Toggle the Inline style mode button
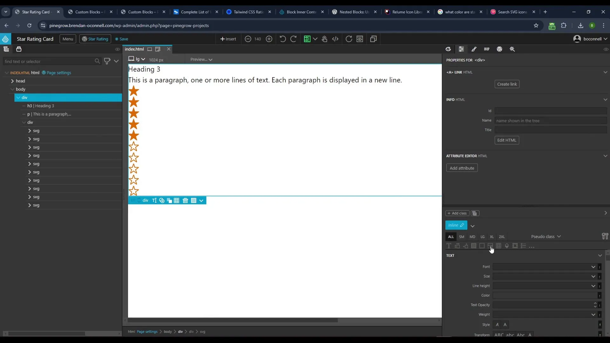610x343 pixels. pyautogui.click(x=457, y=225)
